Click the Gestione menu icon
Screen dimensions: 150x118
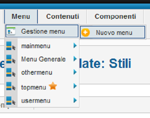click(11, 31)
